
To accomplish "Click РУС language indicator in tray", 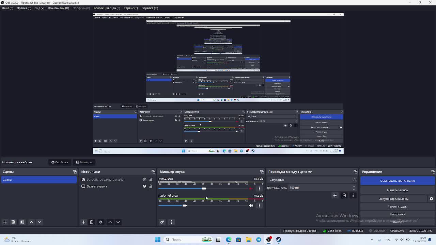I will (388, 240).
